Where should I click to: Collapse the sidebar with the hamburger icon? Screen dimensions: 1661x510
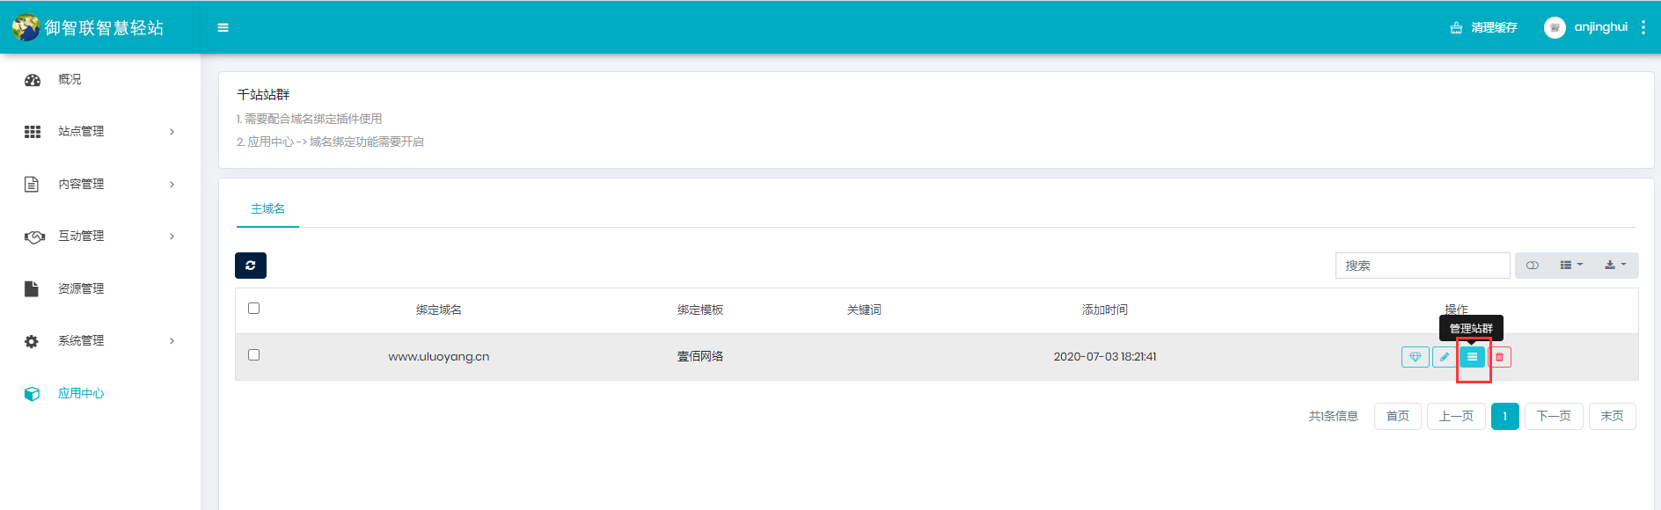point(223,28)
